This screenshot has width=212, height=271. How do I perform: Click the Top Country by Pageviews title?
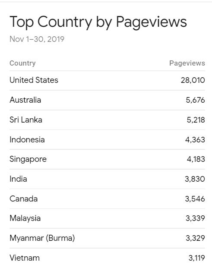(98, 22)
